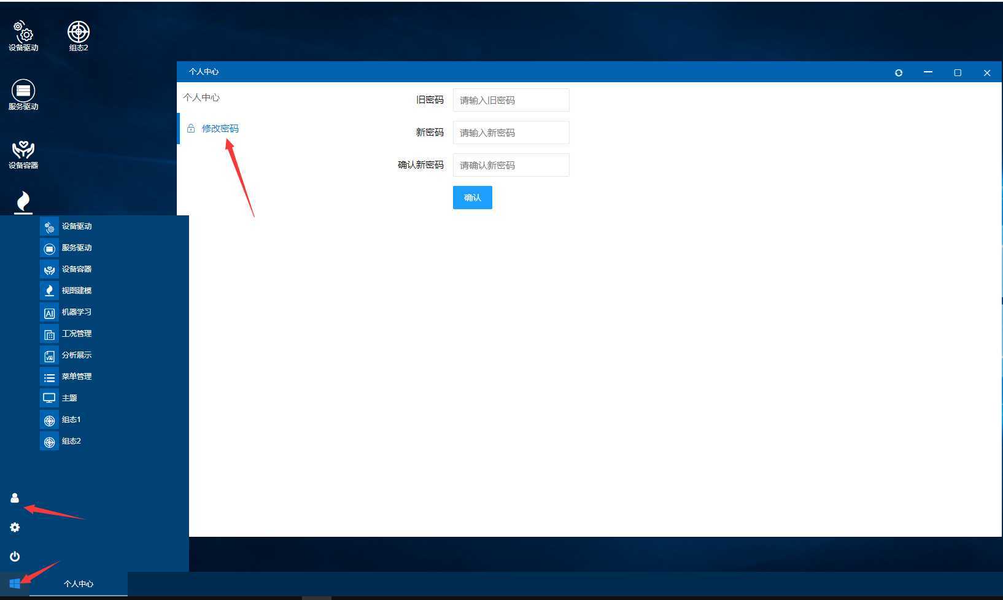Click 组态1 text in start menu
The width and height of the screenshot is (1003, 600).
(x=71, y=420)
